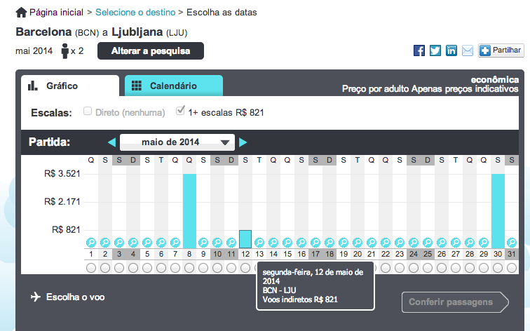Go to previous month with left arrow
This screenshot has height=331, width=530.
point(112,142)
